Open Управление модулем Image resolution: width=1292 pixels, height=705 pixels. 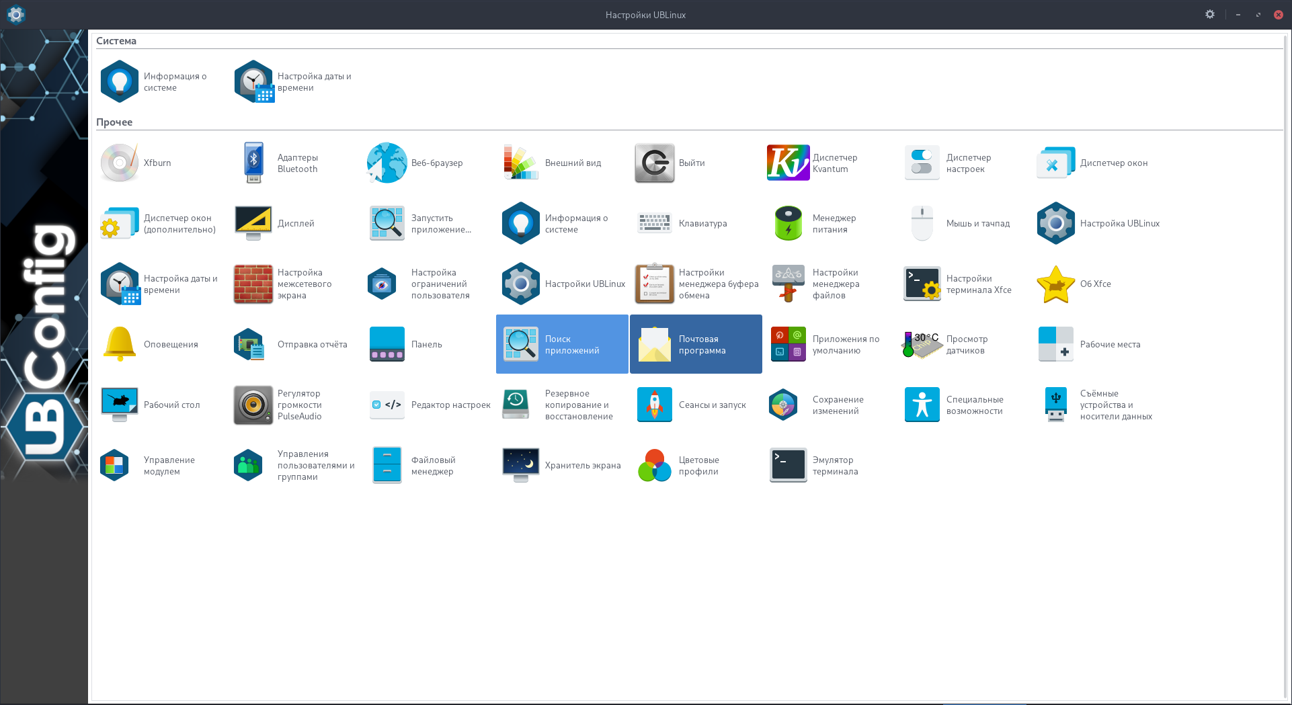click(x=159, y=465)
